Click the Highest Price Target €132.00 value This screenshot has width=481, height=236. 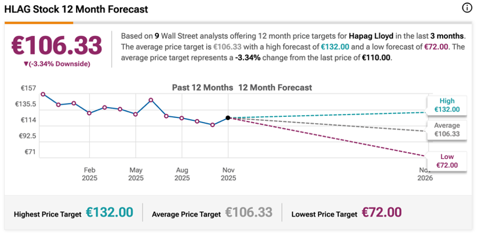pyautogui.click(x=110, y=212)
